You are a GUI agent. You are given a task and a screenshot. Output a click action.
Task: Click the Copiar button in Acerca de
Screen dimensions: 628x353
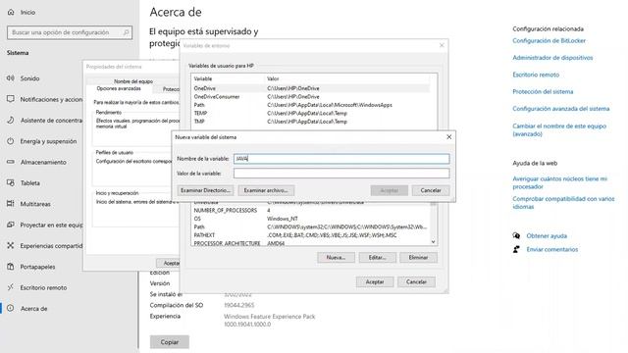coord(170,342)
